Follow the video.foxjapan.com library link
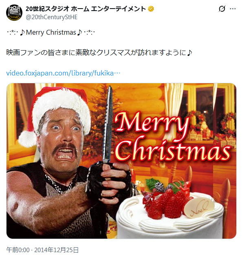This screenshot has width=242, height=255. [63, 73]
